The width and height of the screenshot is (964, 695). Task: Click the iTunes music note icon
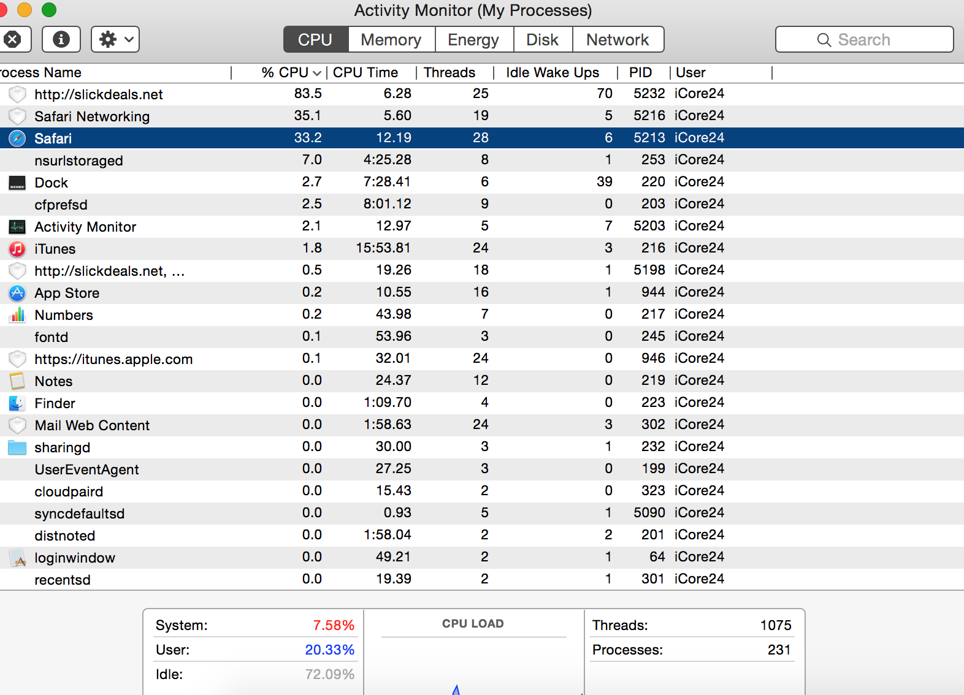tap(17, 249)
